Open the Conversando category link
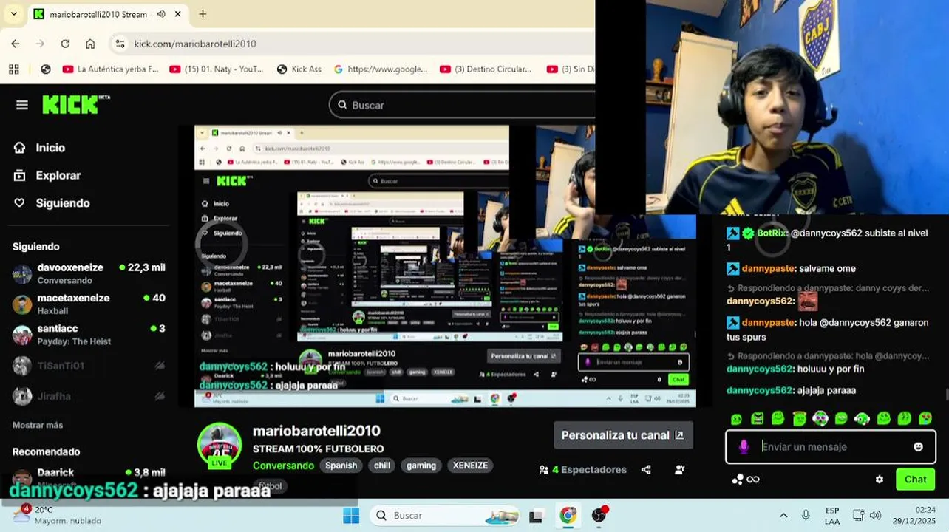The width and height of the screenshot is (949, 532). pyautogui.click(x=283, y=465)
